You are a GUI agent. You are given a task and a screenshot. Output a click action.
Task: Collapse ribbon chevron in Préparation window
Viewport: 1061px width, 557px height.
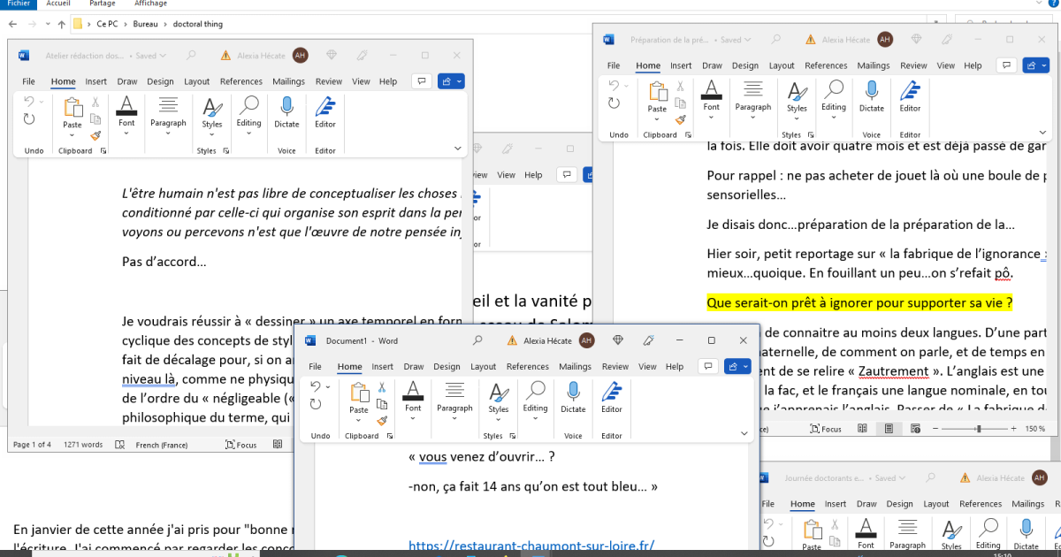(1043, 132)
